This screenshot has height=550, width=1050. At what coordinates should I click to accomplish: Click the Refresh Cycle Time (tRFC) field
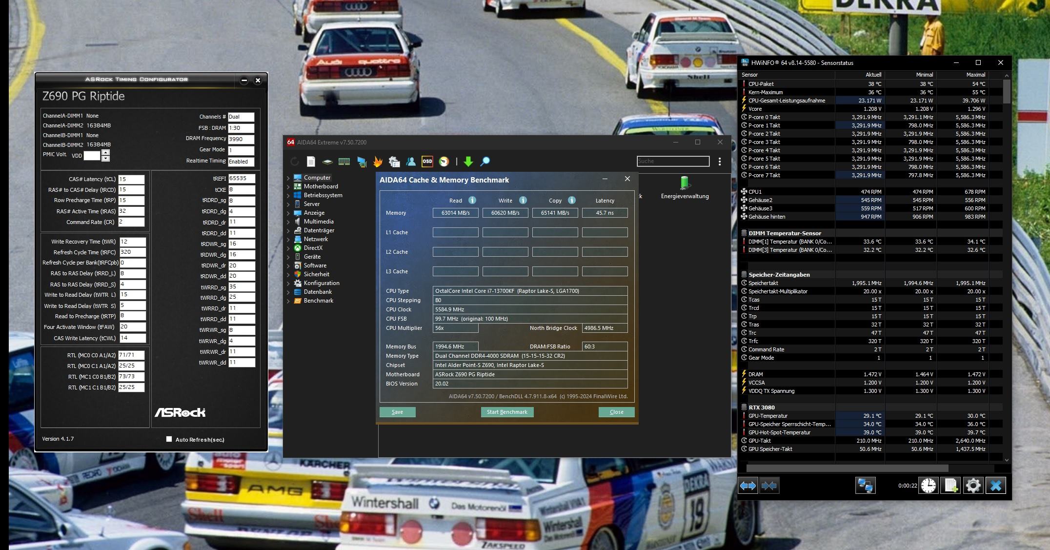tap(133, 252)
